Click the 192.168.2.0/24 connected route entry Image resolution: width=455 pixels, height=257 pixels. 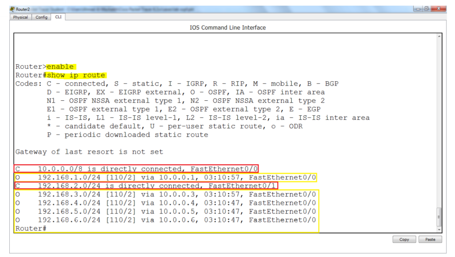[x=146, y=186]
